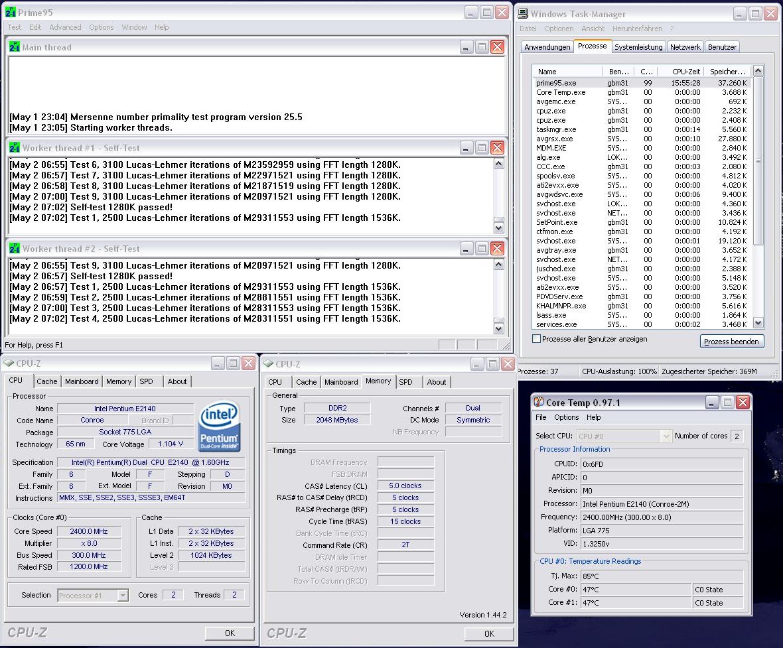Open the File menu in Core Temp
This screenshot has height=648, width=783.
(x=541, y=417)
